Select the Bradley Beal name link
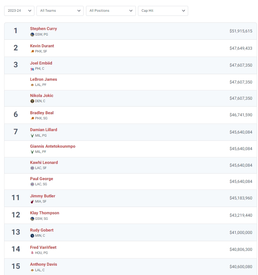The image size is (258, 275). click(42, 113)
